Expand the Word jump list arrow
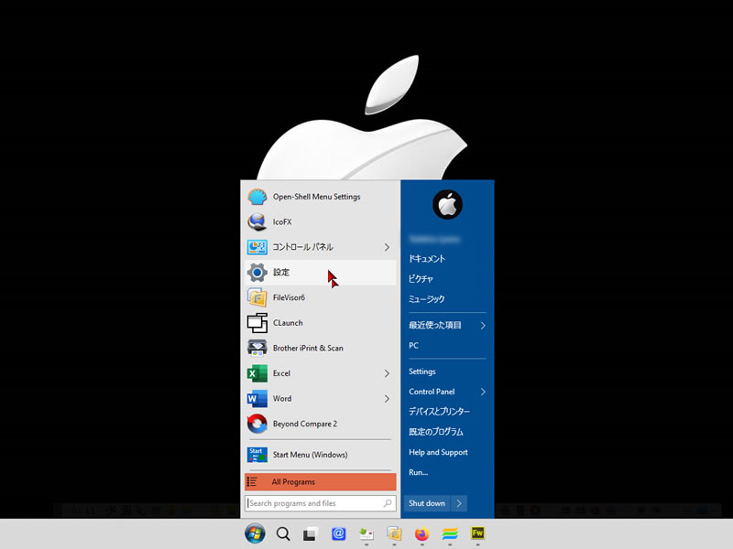 387,399
